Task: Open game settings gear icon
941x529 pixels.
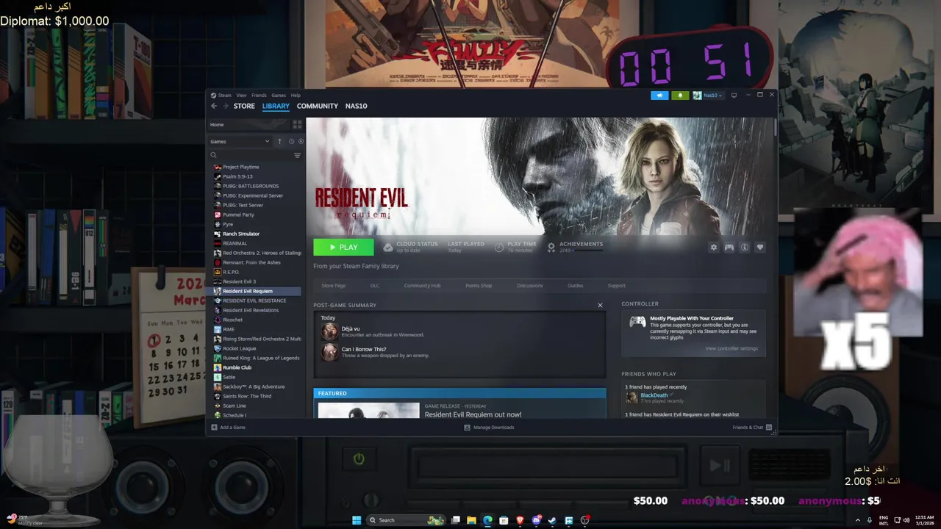Action: 713,248
